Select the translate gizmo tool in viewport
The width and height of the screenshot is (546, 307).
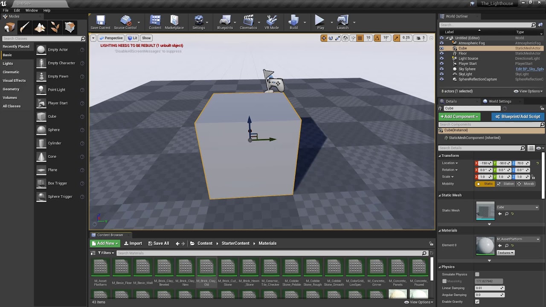[324, 38]
